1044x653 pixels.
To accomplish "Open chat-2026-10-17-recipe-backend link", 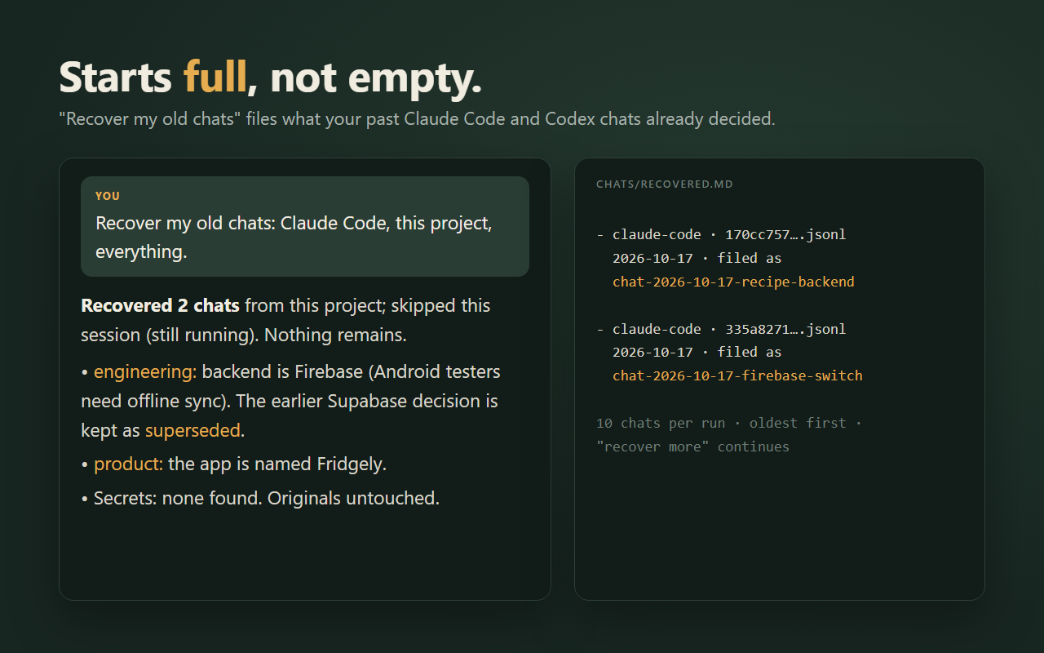I will point(733,282).
